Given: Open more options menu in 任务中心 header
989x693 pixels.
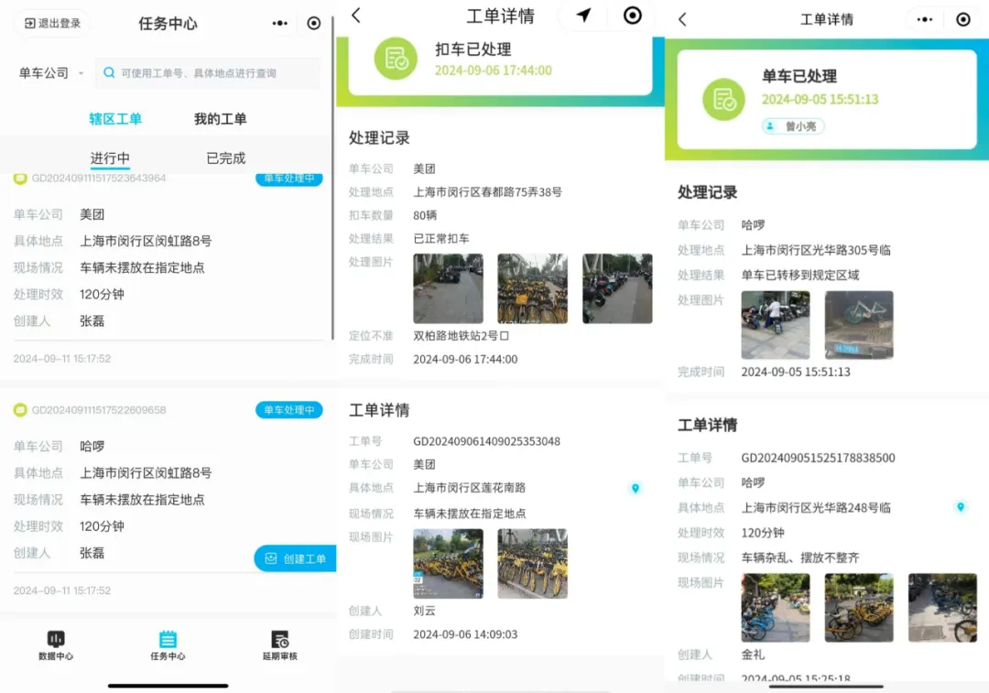Looking at the screenshot, I should pyautogui.click(x=280, y=23).
